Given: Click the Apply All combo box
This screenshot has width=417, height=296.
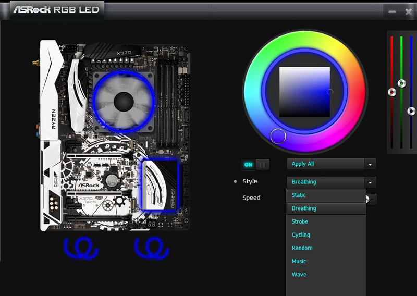Looking at the screenshot, I should [331, 164].
